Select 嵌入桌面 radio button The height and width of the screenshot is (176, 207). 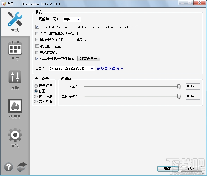pos(36,102)
